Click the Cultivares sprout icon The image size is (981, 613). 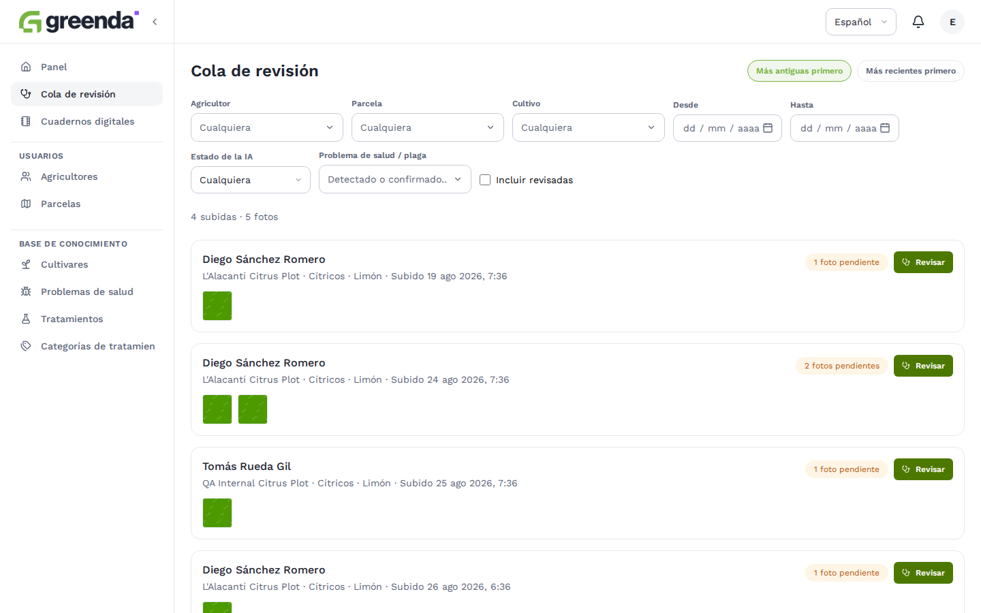[26, 264]
